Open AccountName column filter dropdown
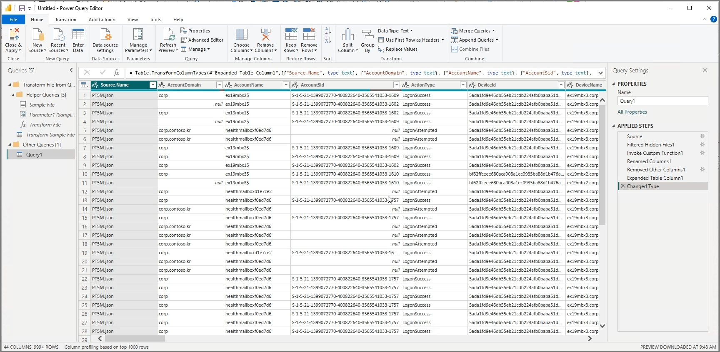The height and width of the screenshot is (352, 720). click(286, 85)
